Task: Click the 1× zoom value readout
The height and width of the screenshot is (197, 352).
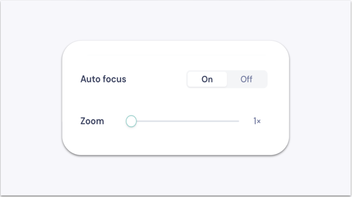Action: point(257,121)
